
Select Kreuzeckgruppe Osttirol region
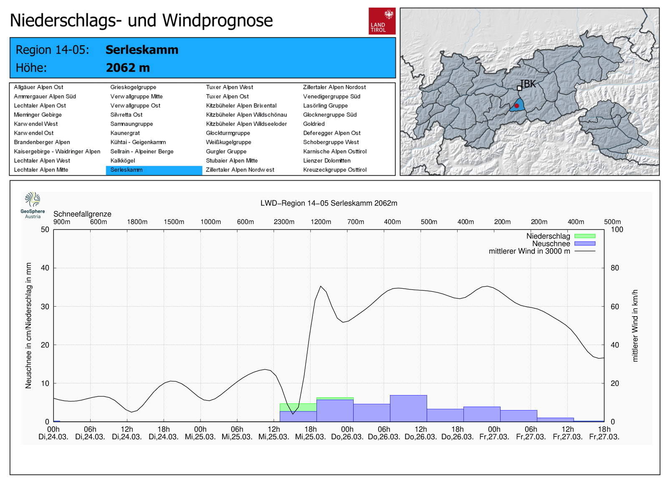click(334, 170)
